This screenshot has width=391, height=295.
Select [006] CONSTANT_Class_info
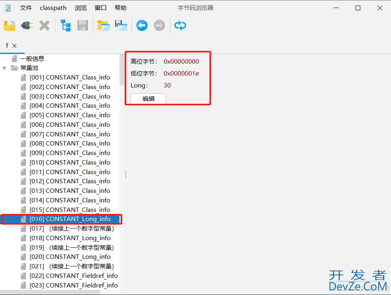pos(70,124)
